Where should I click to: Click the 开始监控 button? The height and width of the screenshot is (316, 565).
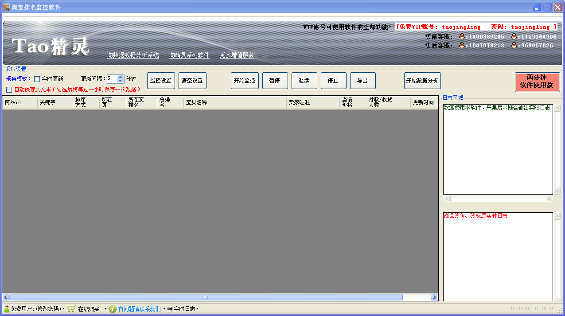(245, 81)
